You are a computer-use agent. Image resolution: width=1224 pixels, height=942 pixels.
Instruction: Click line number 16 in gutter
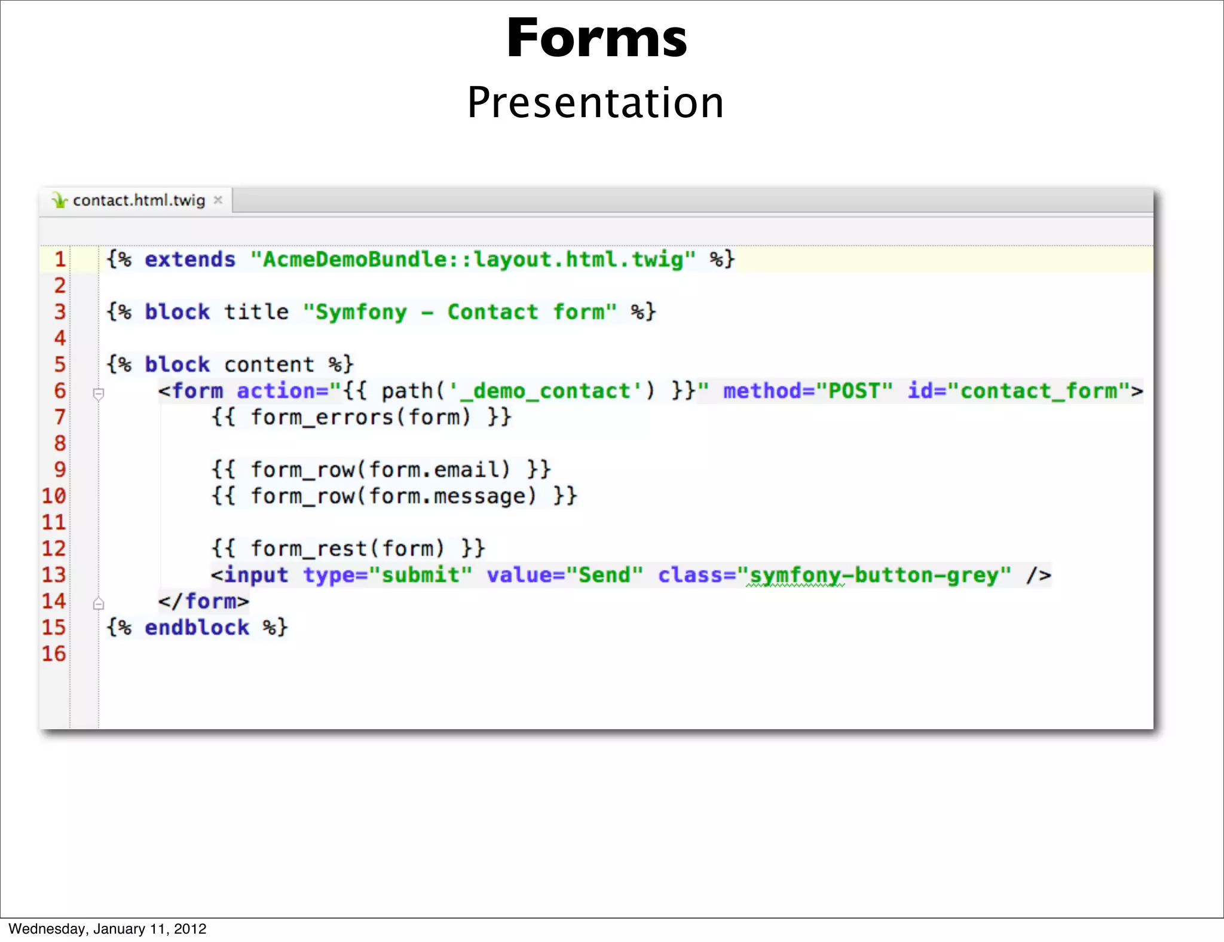point(54,654)
